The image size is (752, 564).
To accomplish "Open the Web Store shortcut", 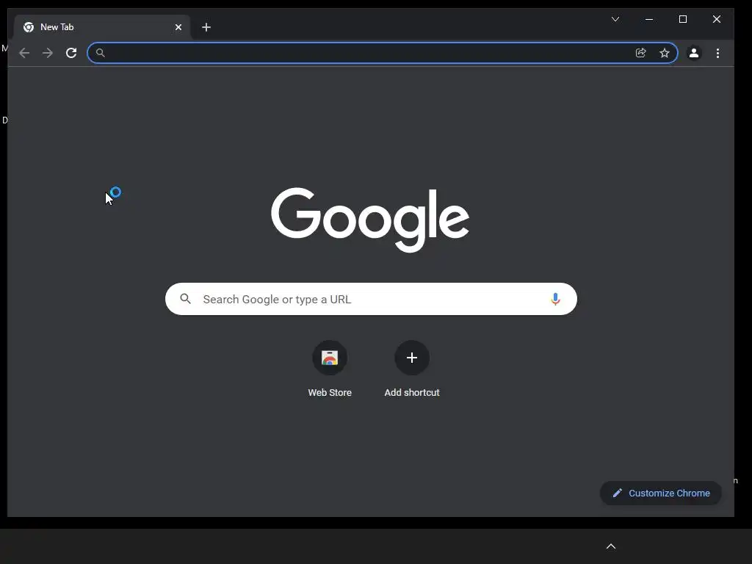I will (330, 369).
